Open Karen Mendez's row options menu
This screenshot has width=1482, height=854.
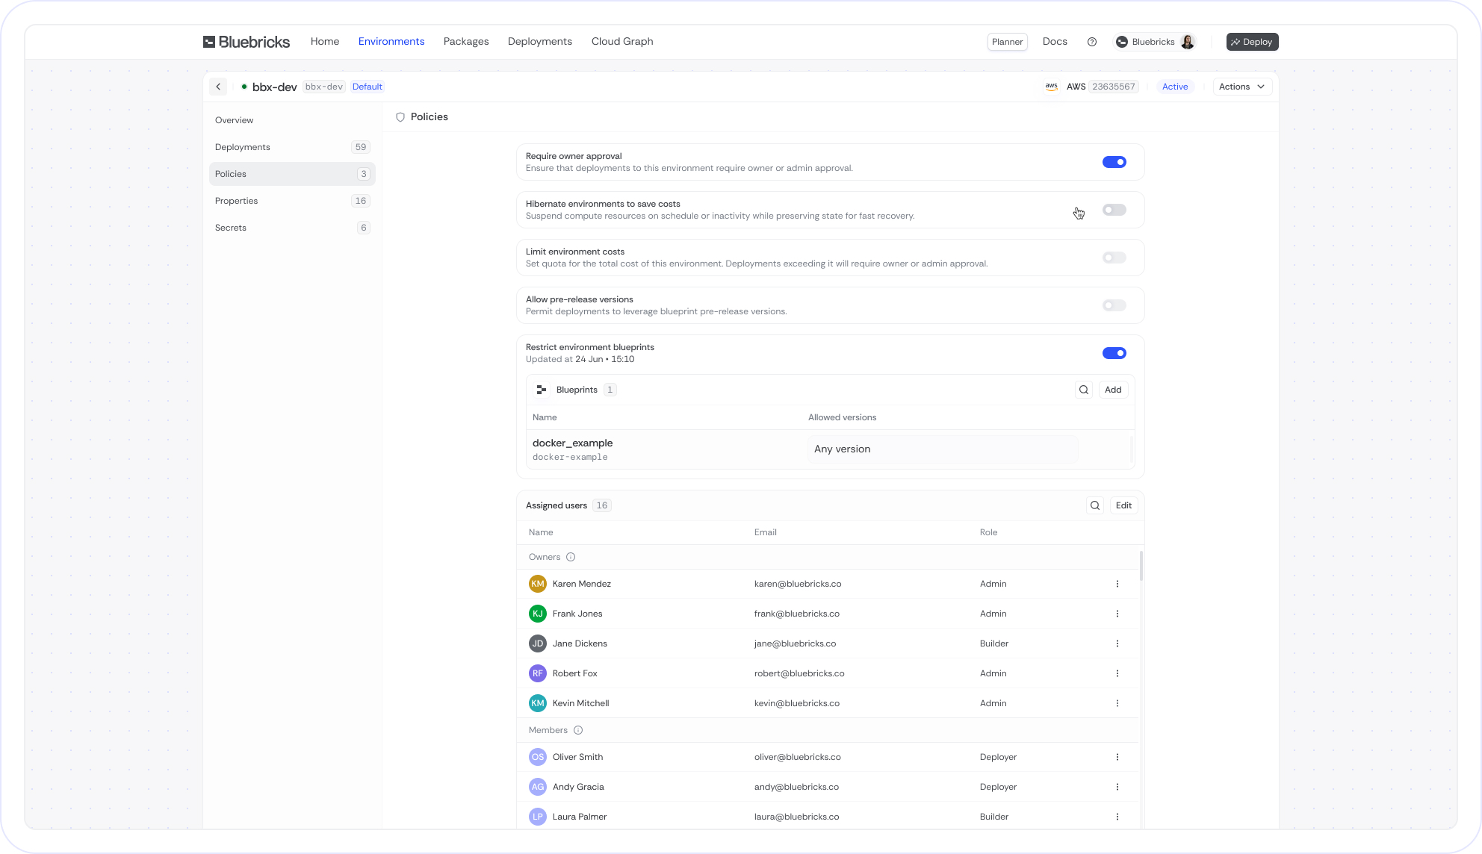point(1117,584)
